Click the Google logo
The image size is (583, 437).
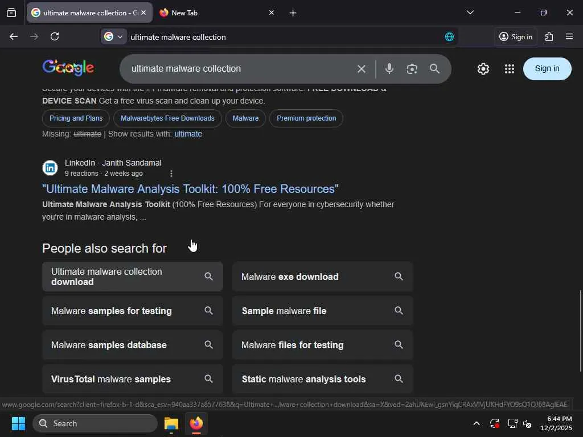[x=68, y=68]
